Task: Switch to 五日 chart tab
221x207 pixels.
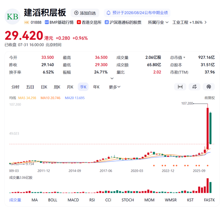Action: point(30,87)
